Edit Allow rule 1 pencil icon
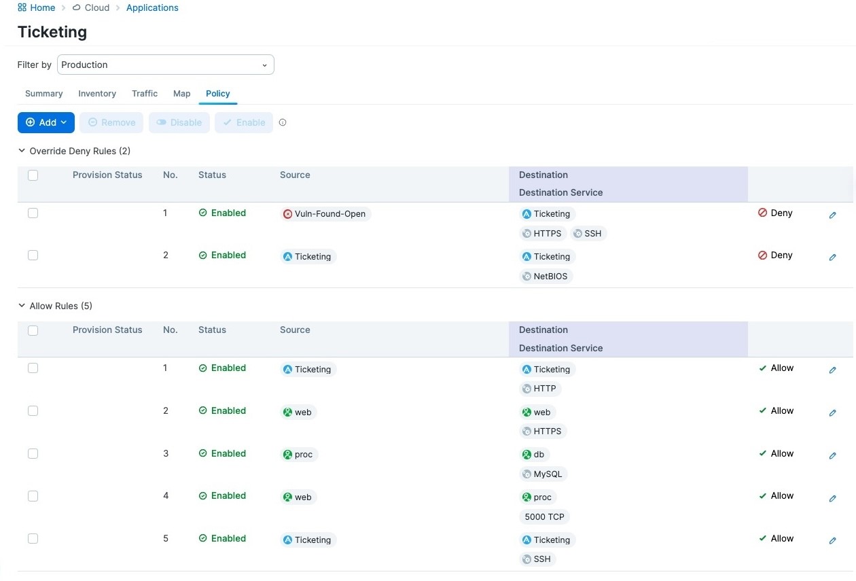 832,370
